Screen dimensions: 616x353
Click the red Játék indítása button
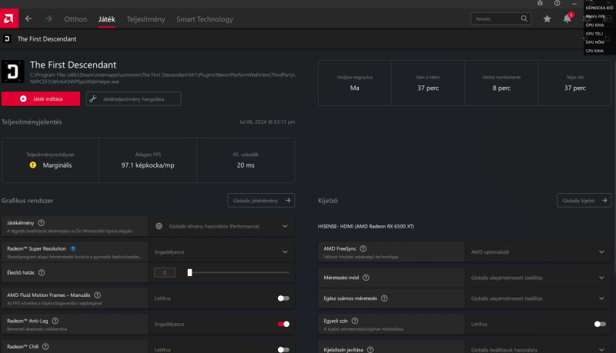[x=41, y=99]
